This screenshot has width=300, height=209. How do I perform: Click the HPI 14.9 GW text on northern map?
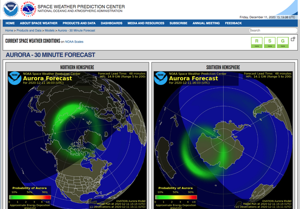pyautogui.click(x=122, y=76)
